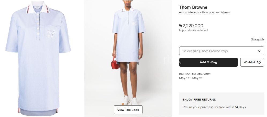
Task: Click the 14-day free return policy text
Action: (214, 107)
